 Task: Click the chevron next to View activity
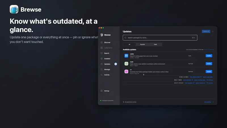213,102
